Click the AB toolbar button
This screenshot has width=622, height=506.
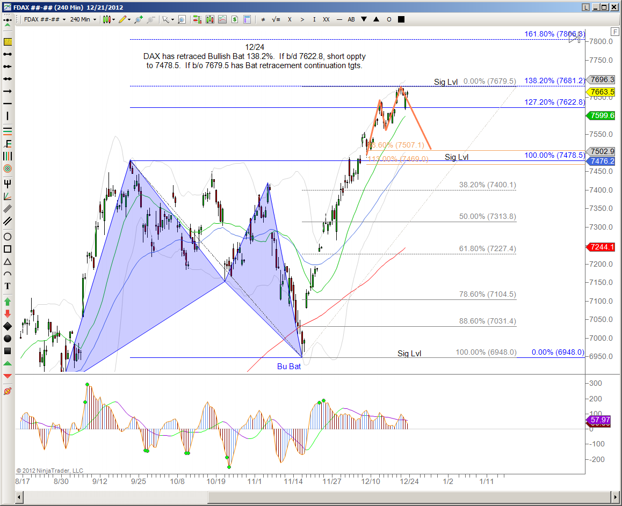click(x=351, y=19)
